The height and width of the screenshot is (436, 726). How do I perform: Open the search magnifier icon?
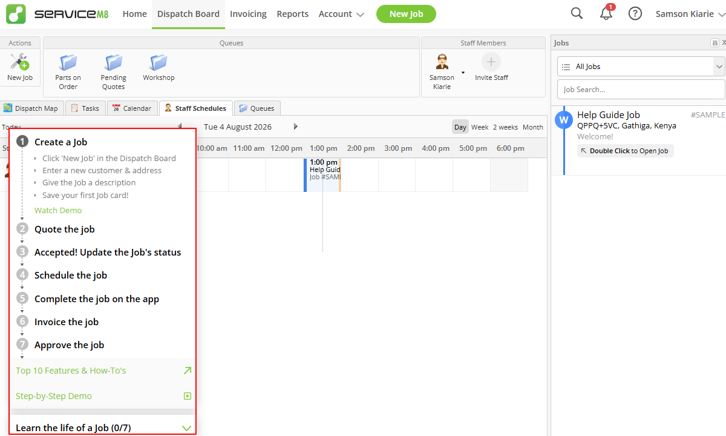[577, 13]
